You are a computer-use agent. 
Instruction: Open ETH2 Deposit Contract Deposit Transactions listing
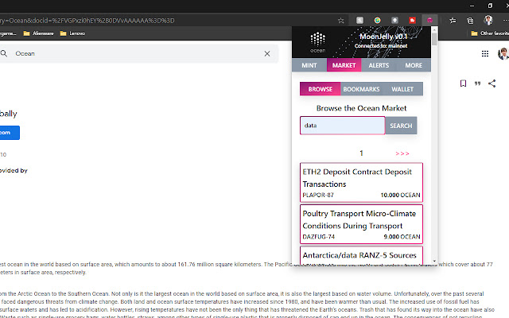361,182
